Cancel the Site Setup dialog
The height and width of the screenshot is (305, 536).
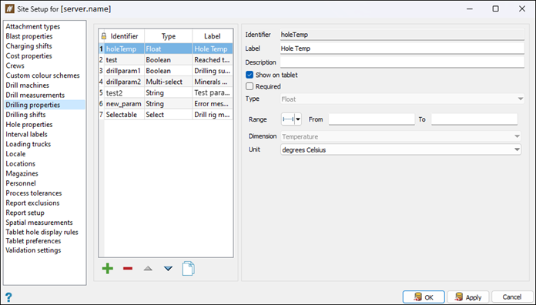pos(512,297)
